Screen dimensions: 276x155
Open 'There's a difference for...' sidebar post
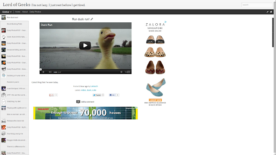click(x=14, y=146)
